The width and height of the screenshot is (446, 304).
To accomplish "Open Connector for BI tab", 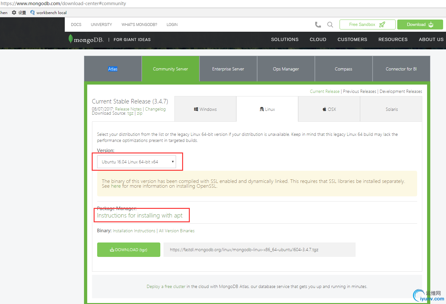I will click(x=401, y=69).
